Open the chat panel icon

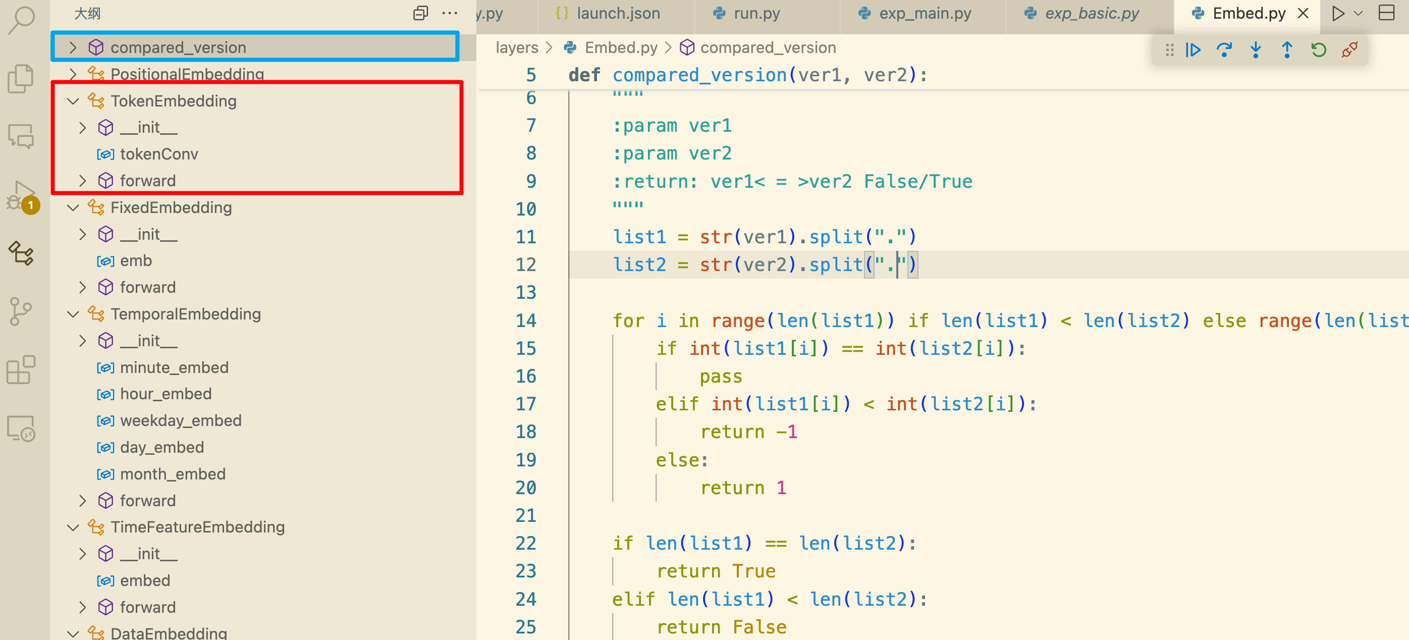(21, 136)
